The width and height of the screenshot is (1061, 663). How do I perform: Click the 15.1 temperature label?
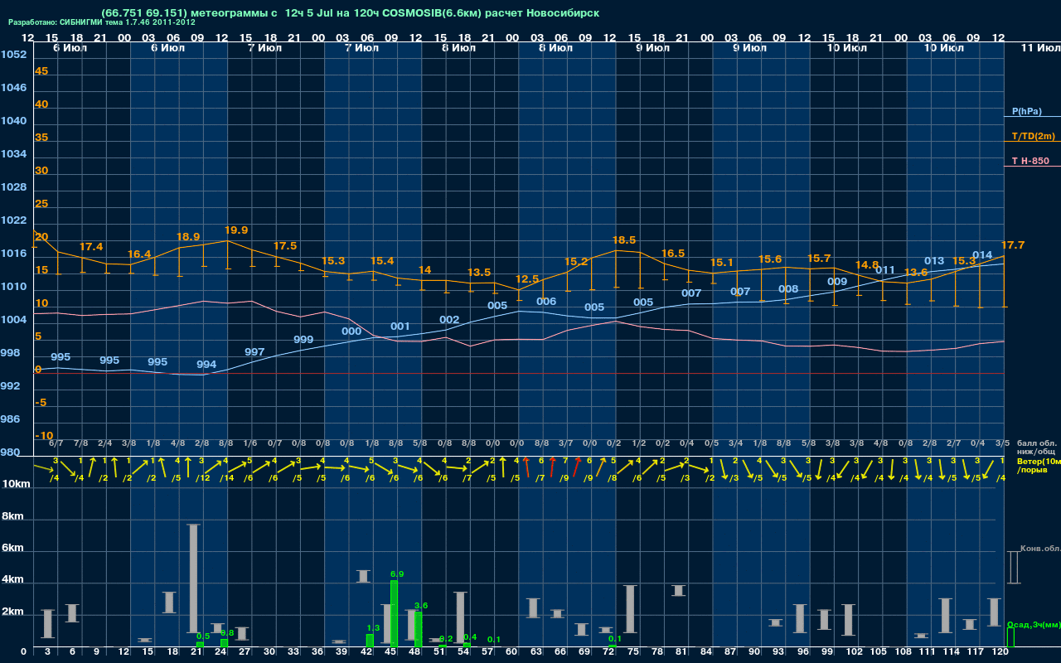coord(721,262)
